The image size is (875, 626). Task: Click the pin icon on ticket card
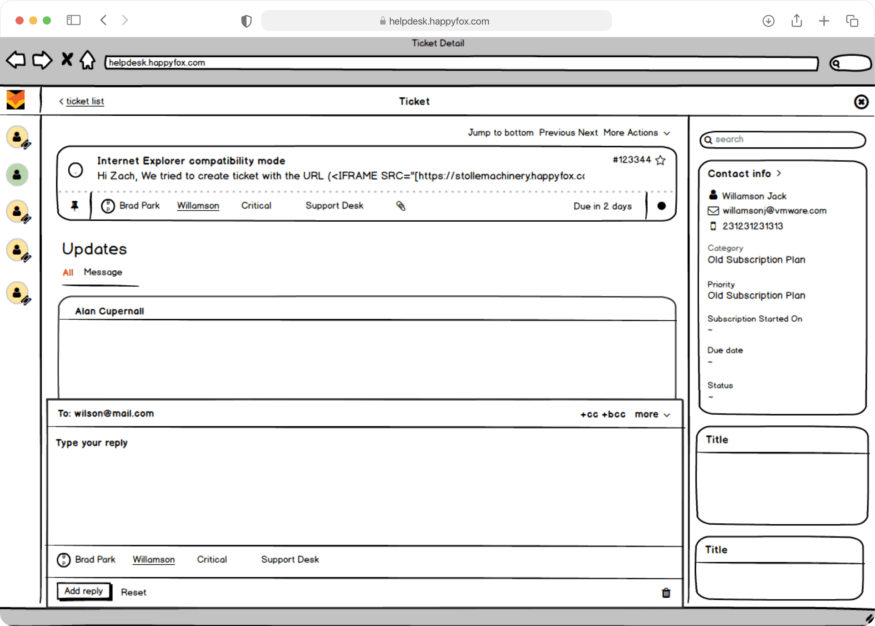[75, 206]
